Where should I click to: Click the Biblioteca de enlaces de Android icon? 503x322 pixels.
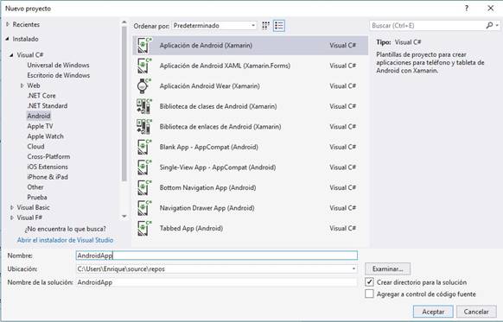click(x=144, y=127)
